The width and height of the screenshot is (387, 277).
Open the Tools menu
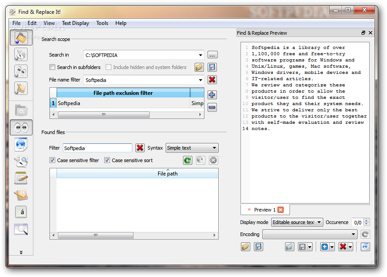coord(102,23)
